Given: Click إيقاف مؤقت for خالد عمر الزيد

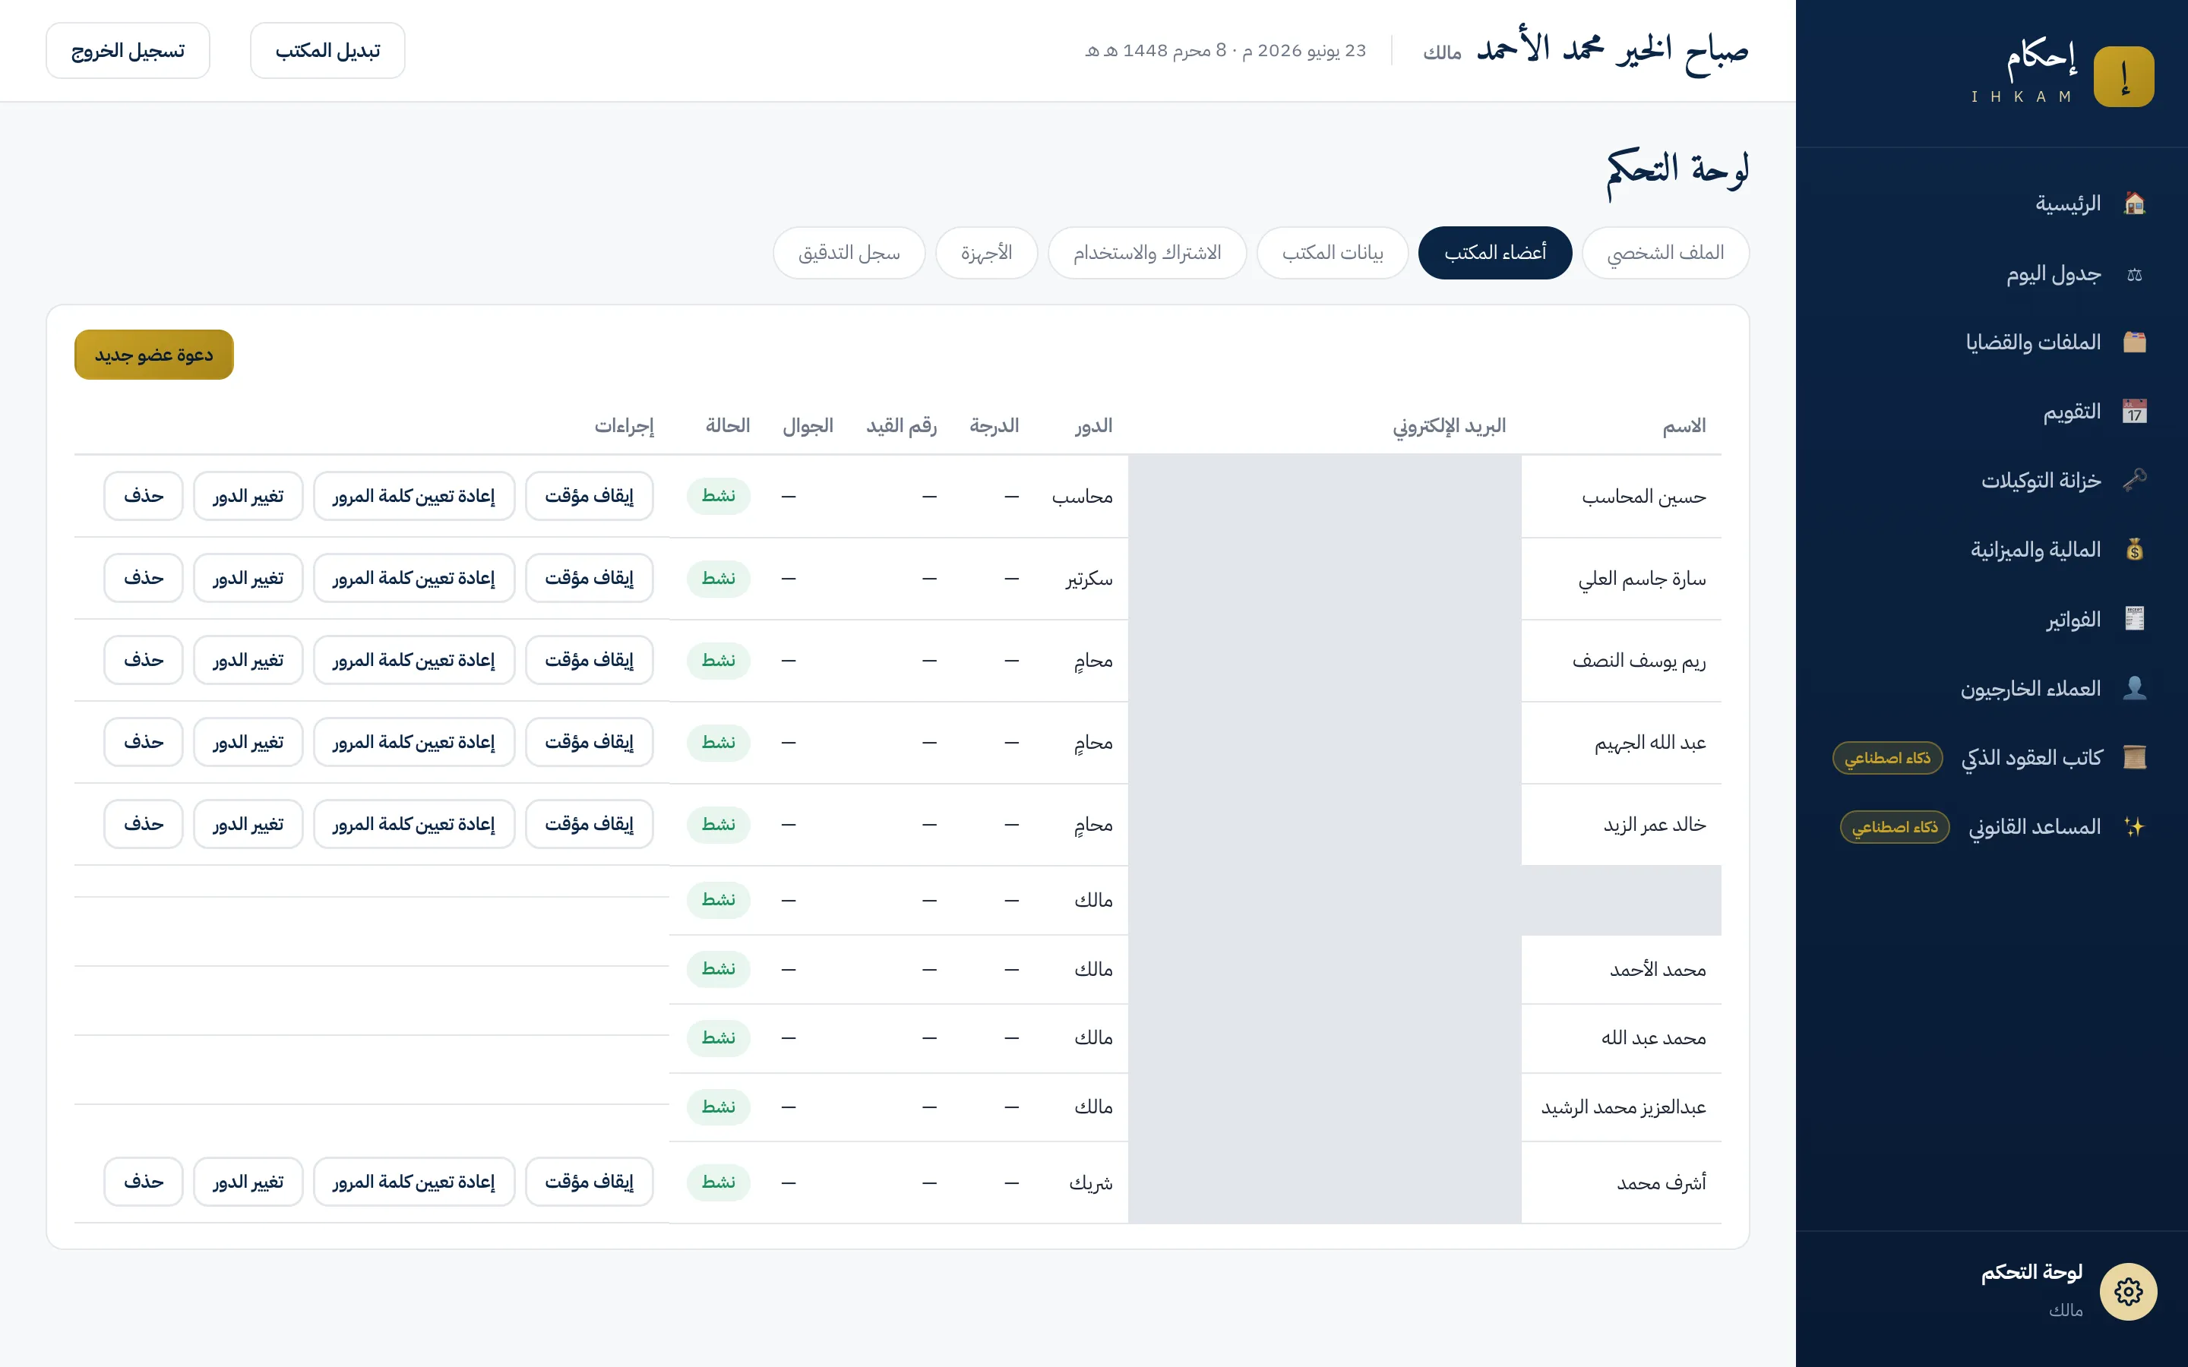Looking at the screenshot, I should pyautogui.click(x=589, y=824).
